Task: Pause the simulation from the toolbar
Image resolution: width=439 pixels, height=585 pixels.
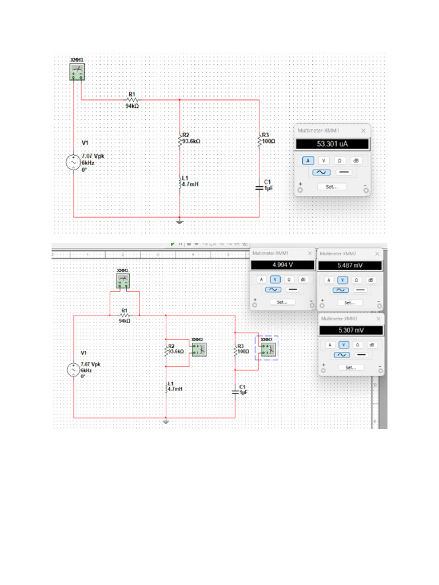Action: (181, 244)
